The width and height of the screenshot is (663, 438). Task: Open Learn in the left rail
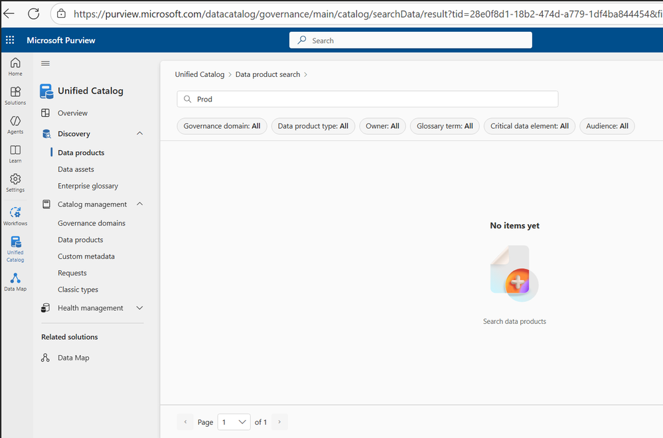click(x=15, y=155)
